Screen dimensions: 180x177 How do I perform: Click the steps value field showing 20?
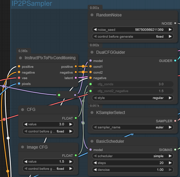(x=133, y=163)
